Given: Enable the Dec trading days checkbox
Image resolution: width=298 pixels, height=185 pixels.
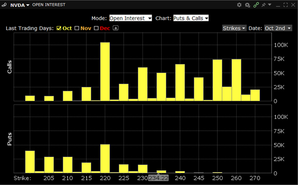Looking at the screenshot, I should click(x=96, y=28).
